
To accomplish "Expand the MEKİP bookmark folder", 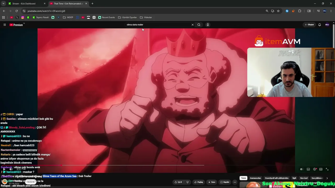I will 68,17.
